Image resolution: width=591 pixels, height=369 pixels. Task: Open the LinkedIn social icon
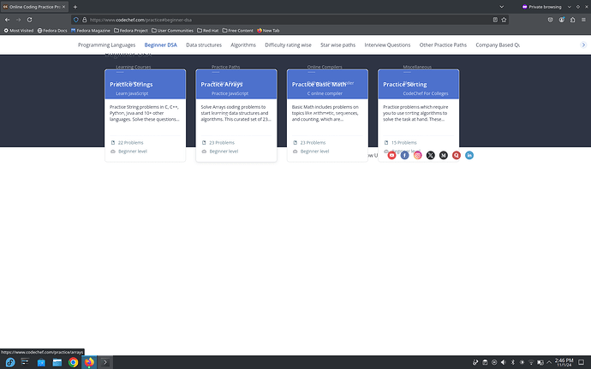click(x=469, y=155)
